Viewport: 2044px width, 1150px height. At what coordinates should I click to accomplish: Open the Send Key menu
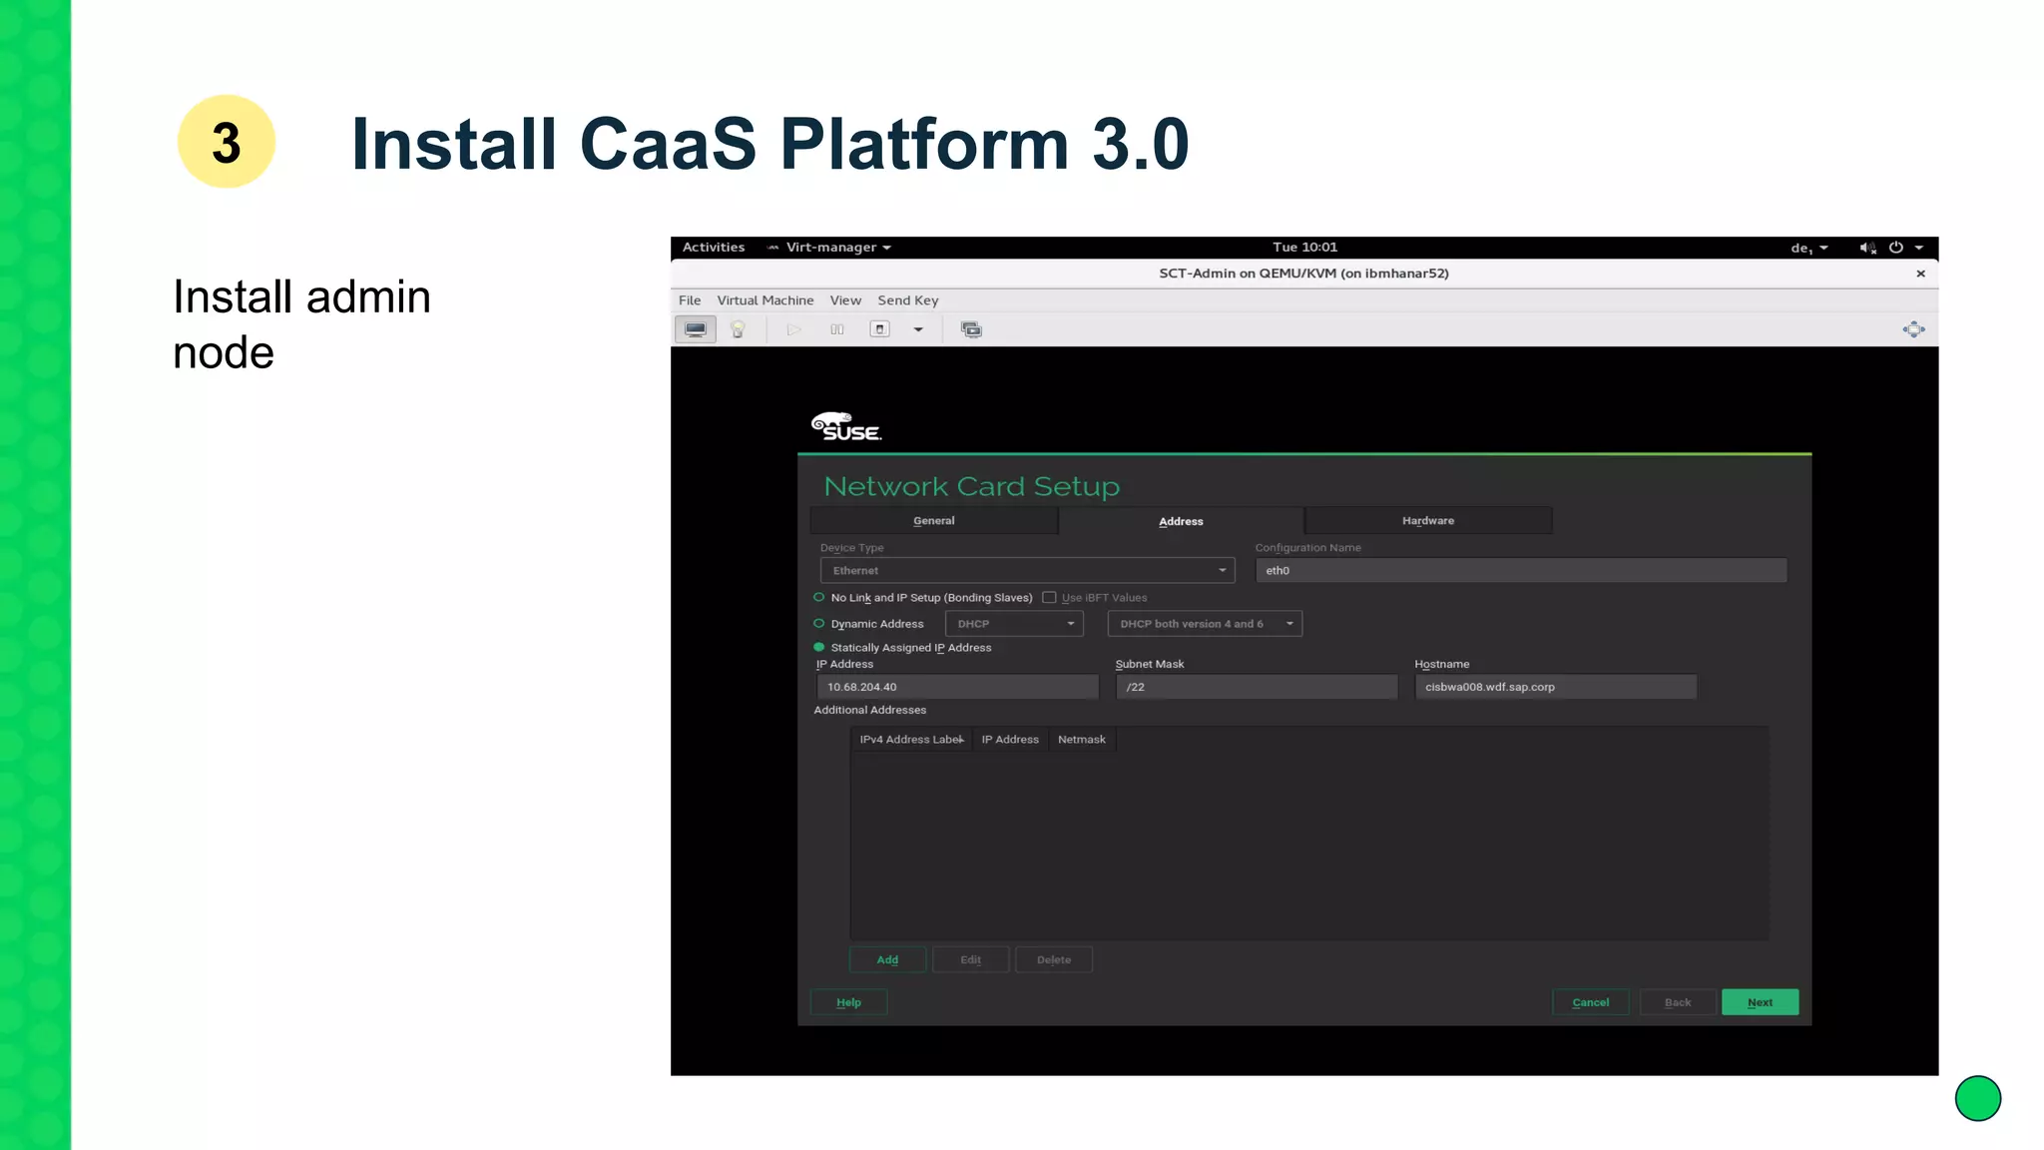[907, 300]
